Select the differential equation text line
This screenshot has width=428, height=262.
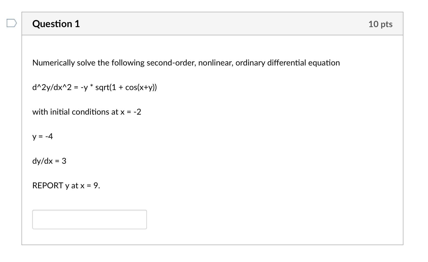tap(94, 87)
